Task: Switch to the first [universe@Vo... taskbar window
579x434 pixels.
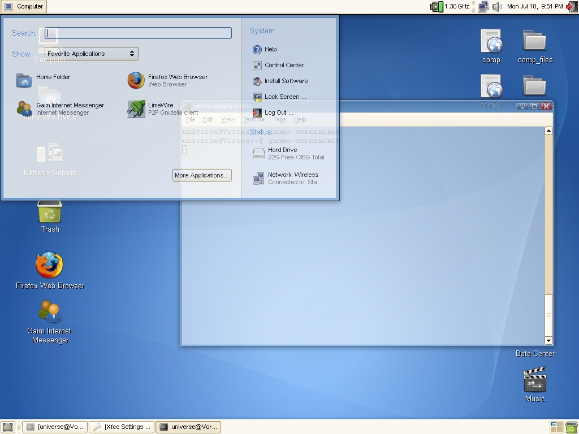Action: (55, 427)
